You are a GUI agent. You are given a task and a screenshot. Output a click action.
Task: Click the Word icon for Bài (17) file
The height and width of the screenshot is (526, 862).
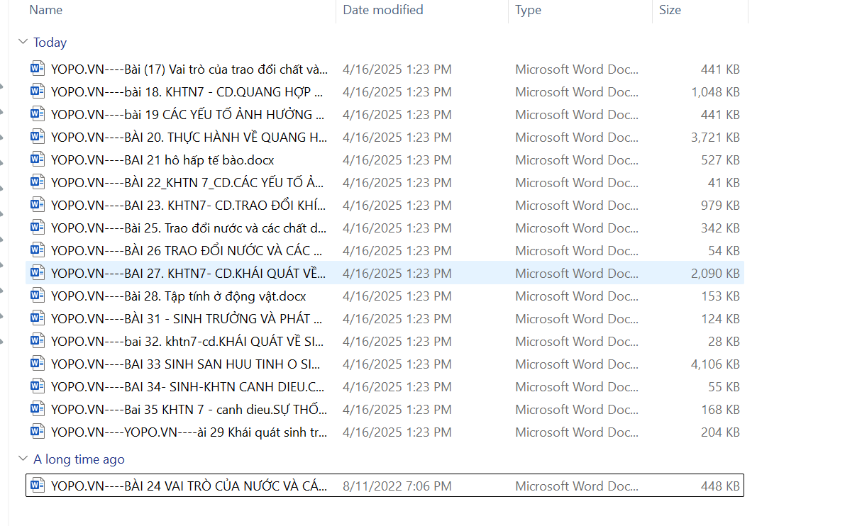(38, 69)
